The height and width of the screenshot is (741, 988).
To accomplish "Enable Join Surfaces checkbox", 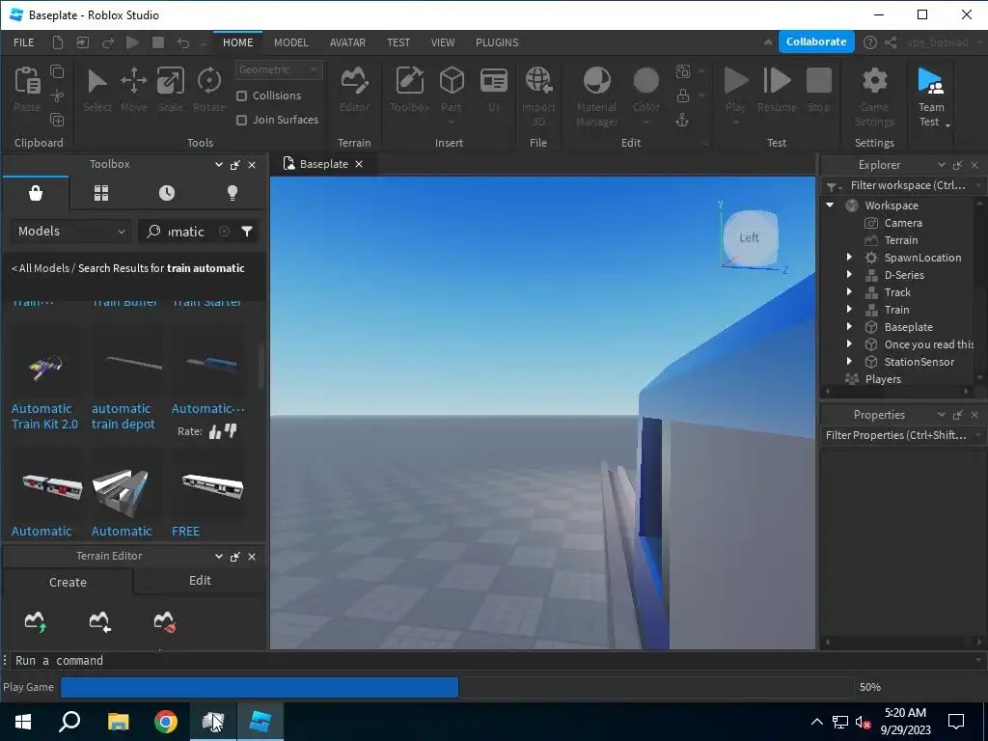I will pyautogui.click(x=241, y=120).
